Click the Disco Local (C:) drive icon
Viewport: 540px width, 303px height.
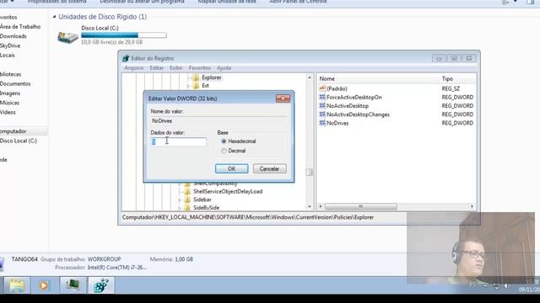pyautogui.click(x=67, y=37)
